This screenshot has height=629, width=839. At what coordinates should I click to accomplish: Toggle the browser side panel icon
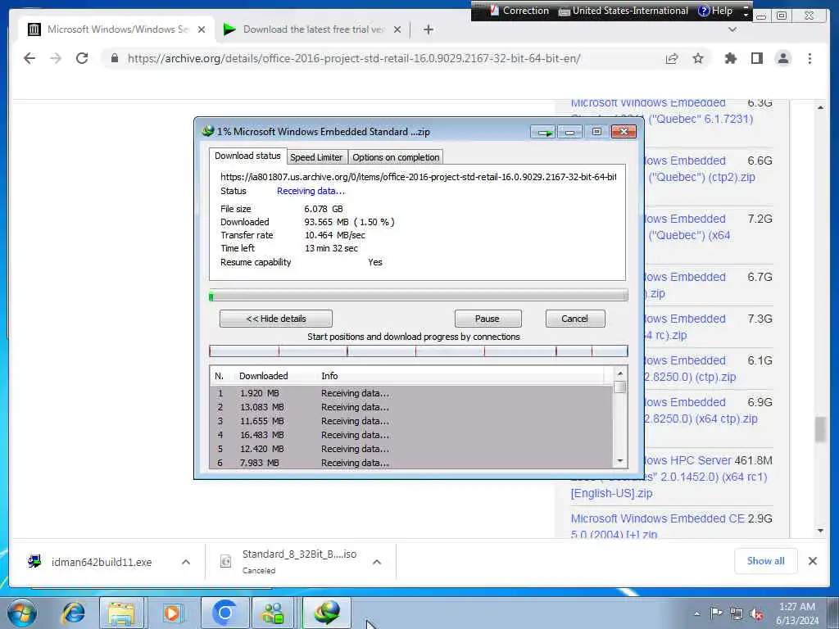[756, 58]
